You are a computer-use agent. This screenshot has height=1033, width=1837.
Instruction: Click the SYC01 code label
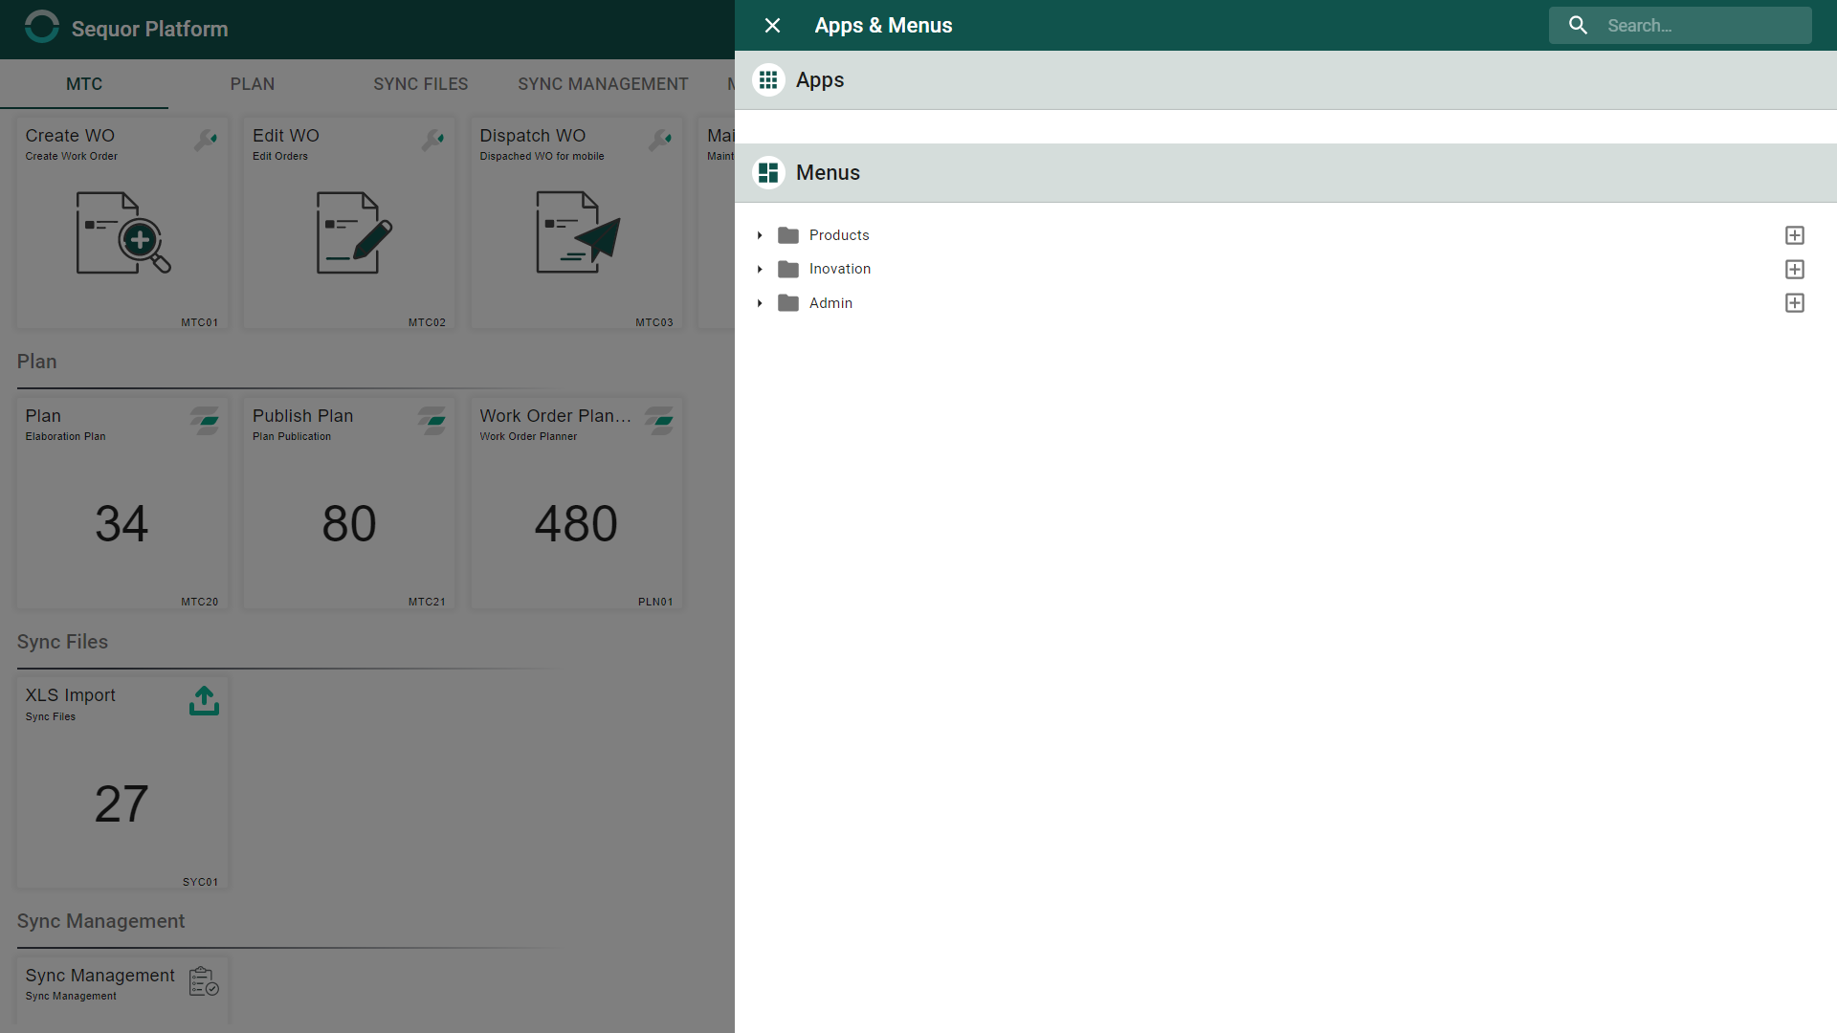tap(201, 883)
